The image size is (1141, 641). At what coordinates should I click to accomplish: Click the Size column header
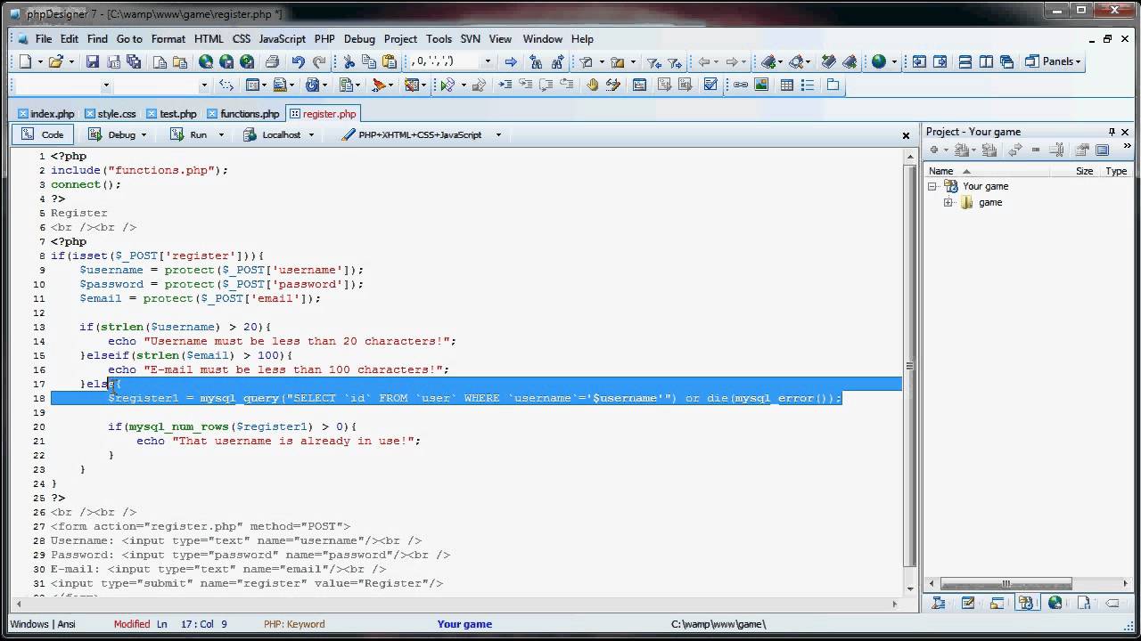point(1084,171)
